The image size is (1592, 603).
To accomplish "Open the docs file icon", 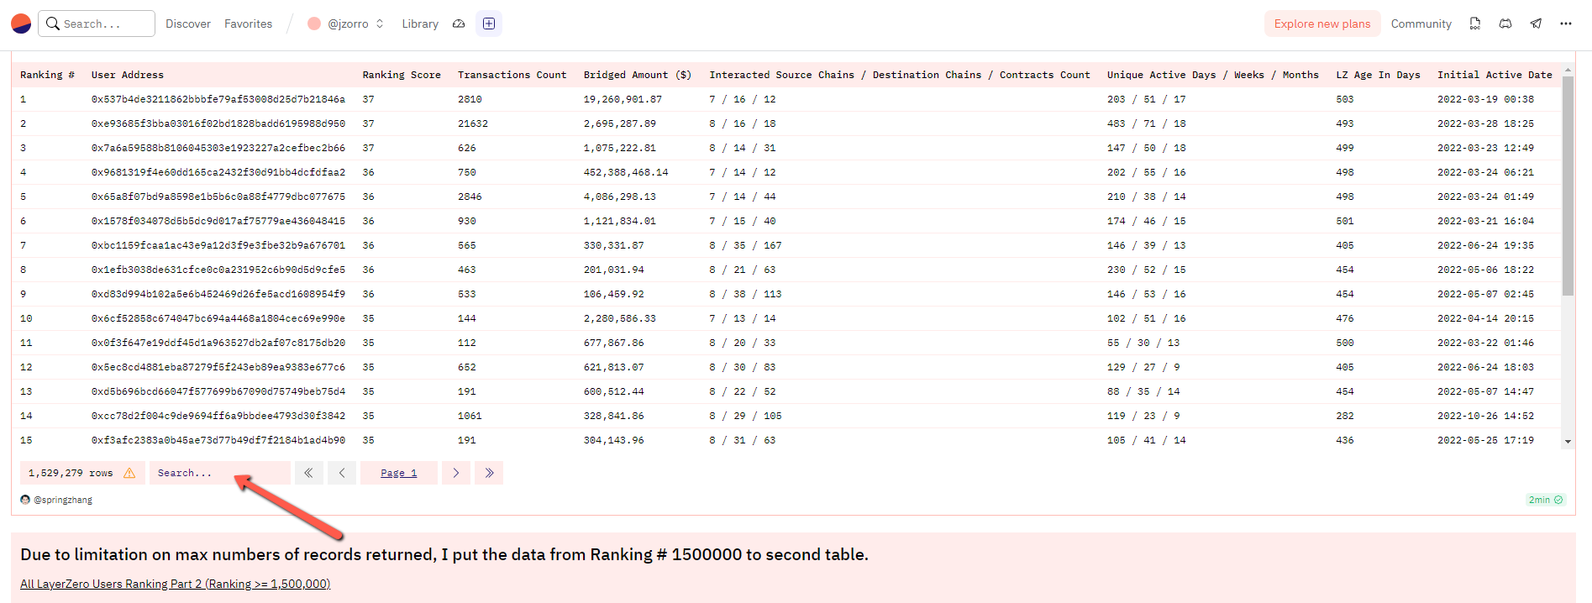I will 1474,24.
